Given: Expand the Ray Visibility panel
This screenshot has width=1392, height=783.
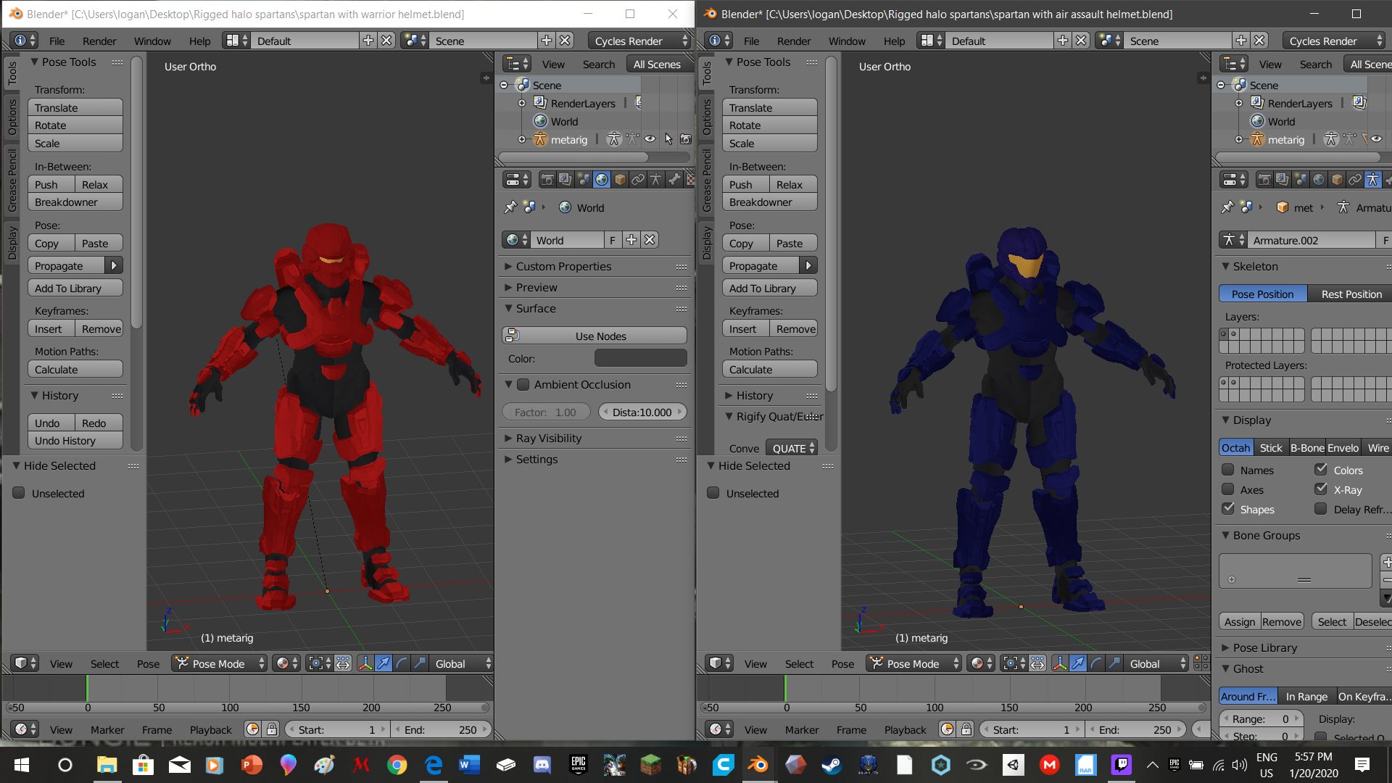Looking at the screenshot, I should 548,438.
